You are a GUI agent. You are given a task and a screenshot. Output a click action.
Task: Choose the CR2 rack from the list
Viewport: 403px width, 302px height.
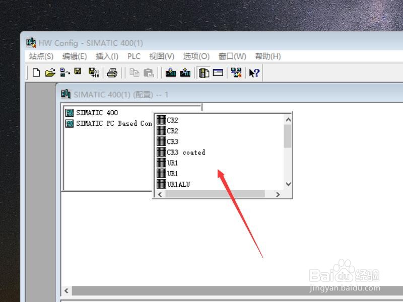pos(171,120)
